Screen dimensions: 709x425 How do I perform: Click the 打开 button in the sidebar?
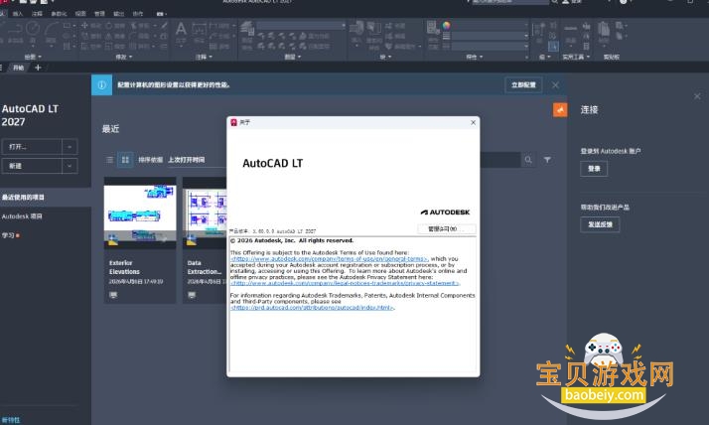click(x=32, y=147)
